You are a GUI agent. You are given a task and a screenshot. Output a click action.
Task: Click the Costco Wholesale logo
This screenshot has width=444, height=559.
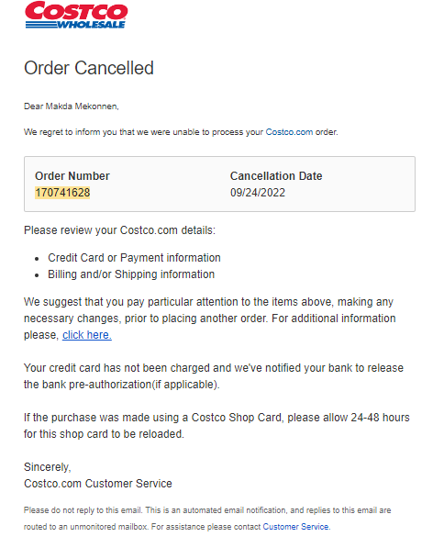pos(76,15)
